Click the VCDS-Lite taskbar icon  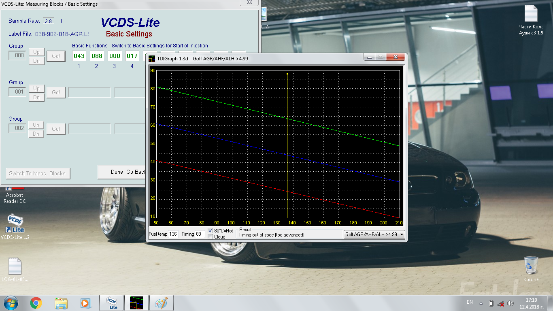click(x=111, y=303)
